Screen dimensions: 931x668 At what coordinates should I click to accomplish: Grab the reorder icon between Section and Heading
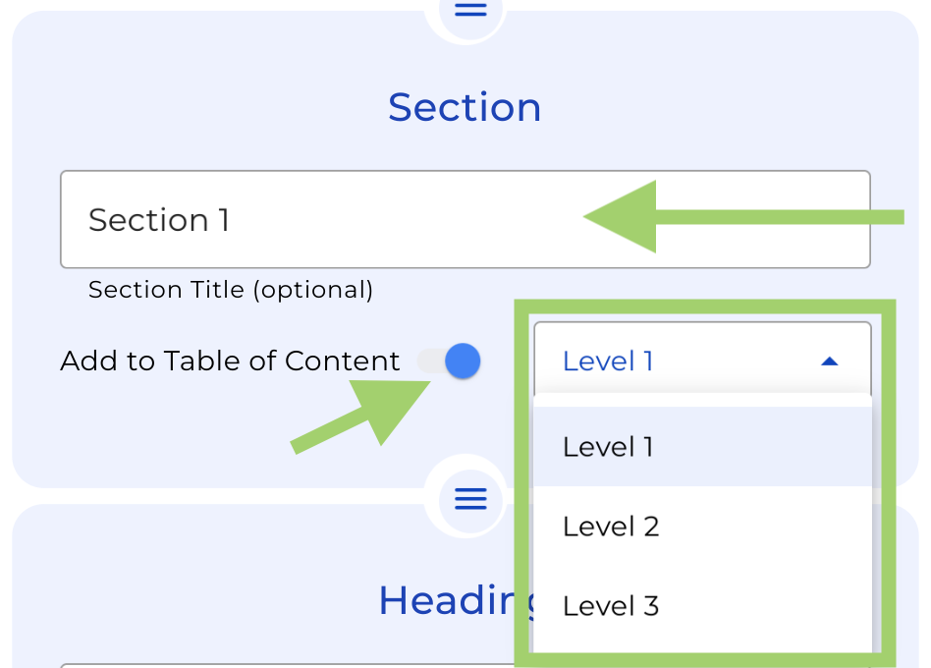pyautogui.click(x=470, y=498)
